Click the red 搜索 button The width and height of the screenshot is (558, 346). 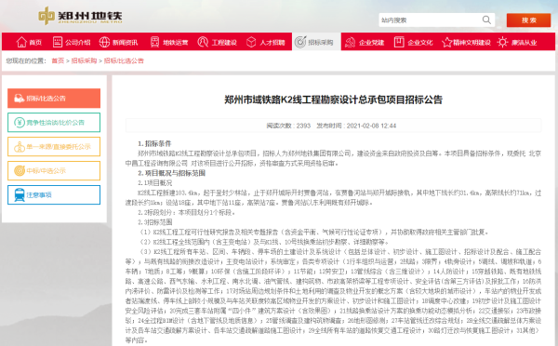point(528,20)
